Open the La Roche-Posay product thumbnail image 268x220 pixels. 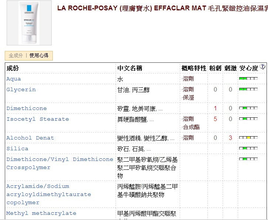click(29, 23)
